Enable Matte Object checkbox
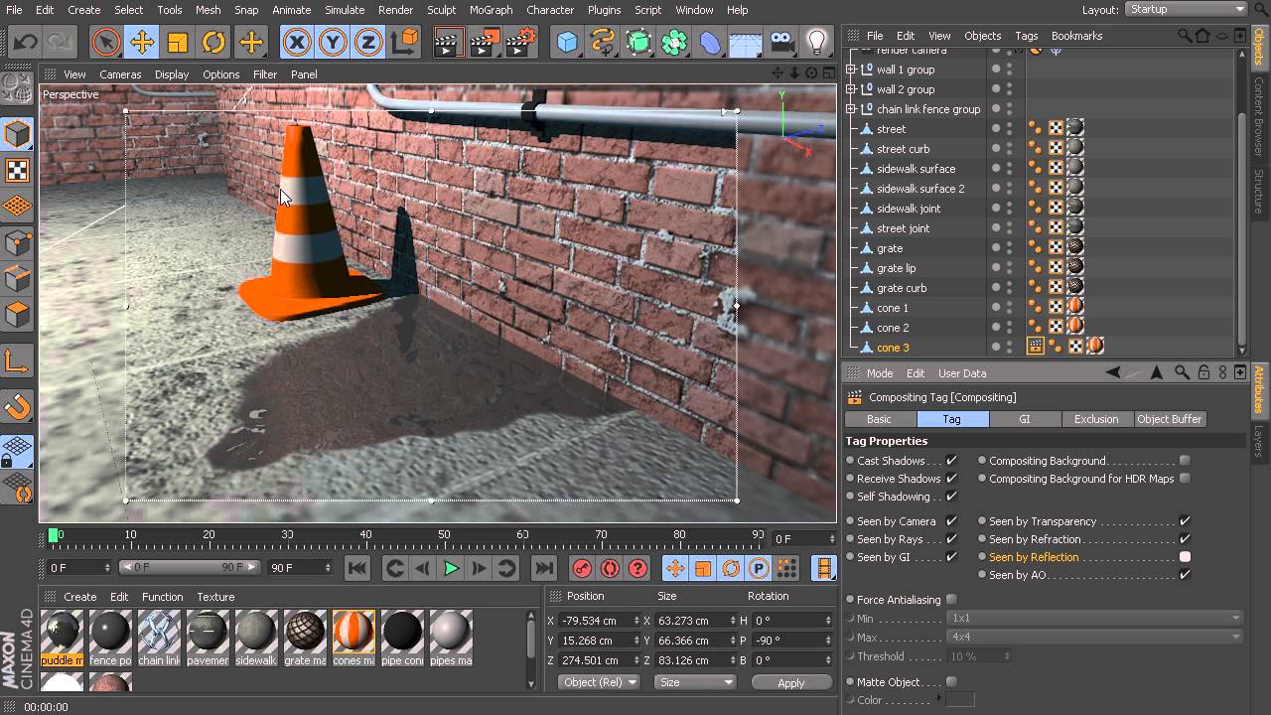Screen dimensions: 1271x715 [x=951, y=682]
